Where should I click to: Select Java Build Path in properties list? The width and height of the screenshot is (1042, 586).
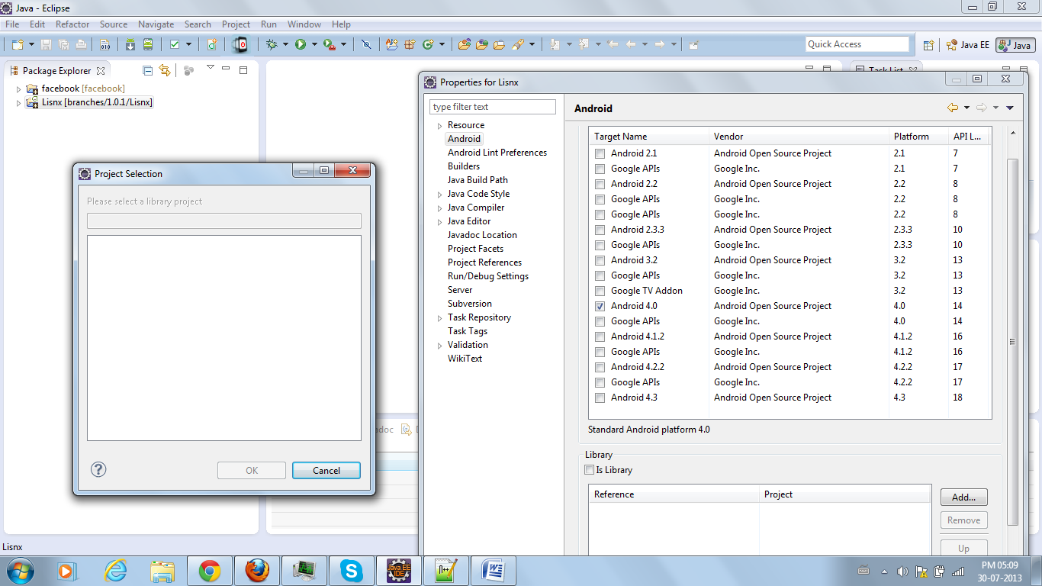[478, 180]
